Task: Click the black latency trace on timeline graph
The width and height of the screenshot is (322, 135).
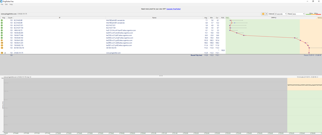Action: pyautogui.click(x=305, y=85)
